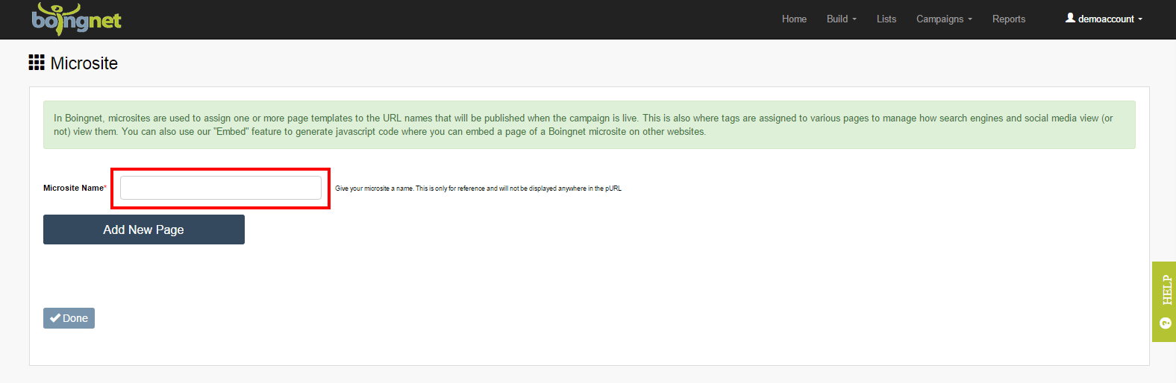Open the HELP side tab
The width and height of the screenshot is (1176, 383).
(x=1164, y=302)
